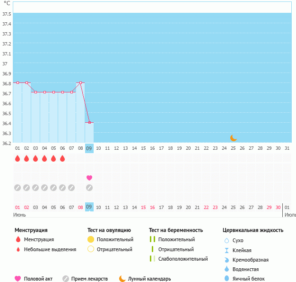Click the orange moon icon on day 25
This screenshot has width=296, height=282.
pyautogui.click(x=233, y=138)
